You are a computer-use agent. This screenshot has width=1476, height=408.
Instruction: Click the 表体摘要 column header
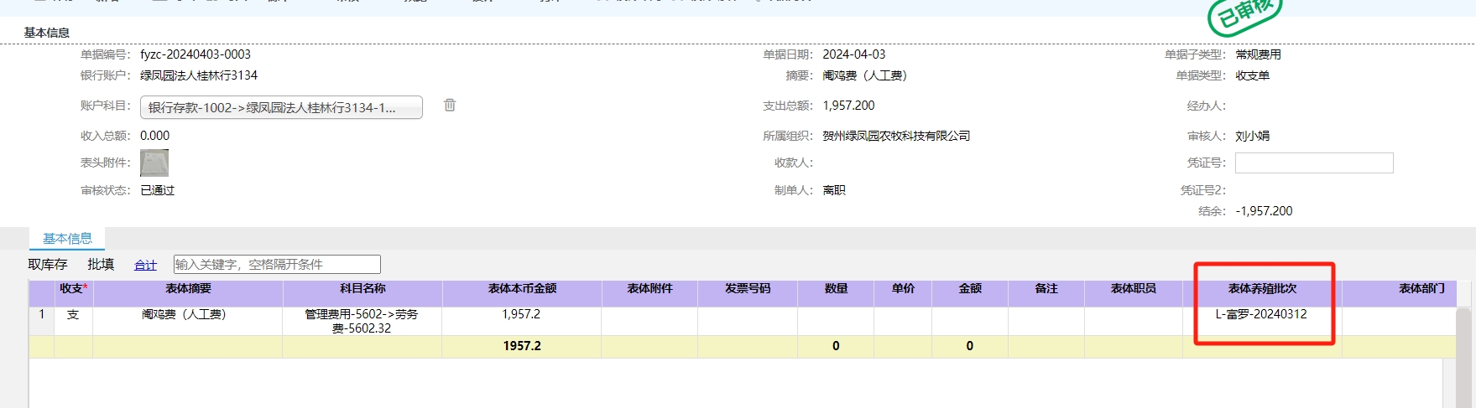(x=188, y=289)
